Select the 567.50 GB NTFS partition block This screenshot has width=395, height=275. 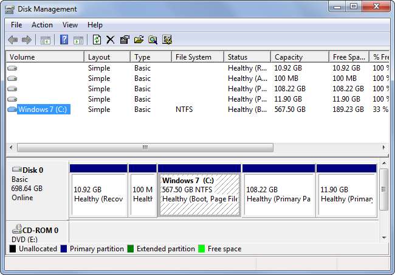pyautogui.click(x=199, y=195)
